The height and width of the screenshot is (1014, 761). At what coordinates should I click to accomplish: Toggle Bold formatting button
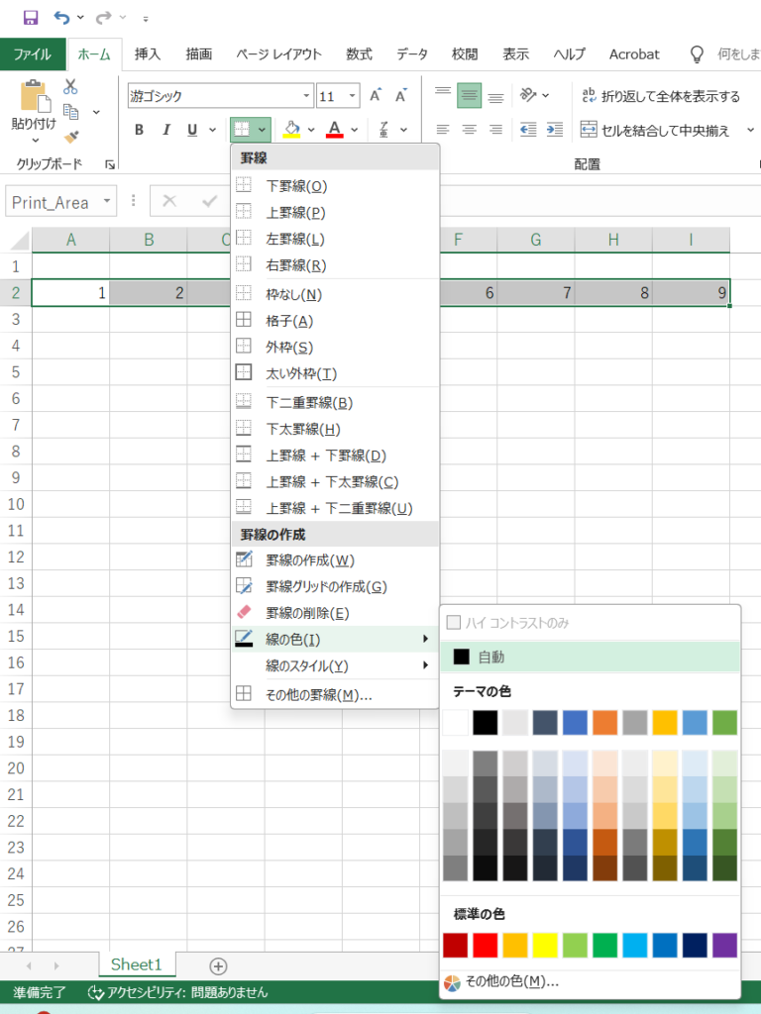(x=139, y=130)
